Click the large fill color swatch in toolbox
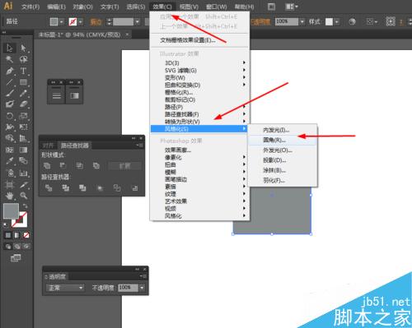Image resolution: width=412 pixels, height=328 pixels. pyautogui.click(x=11, y=210)
